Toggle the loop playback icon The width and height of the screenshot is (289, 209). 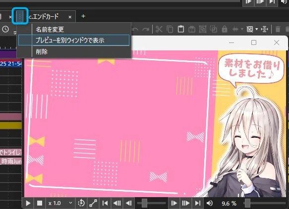coord(81,203)
